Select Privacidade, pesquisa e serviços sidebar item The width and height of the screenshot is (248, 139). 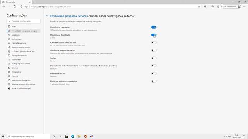pos(23,31)
